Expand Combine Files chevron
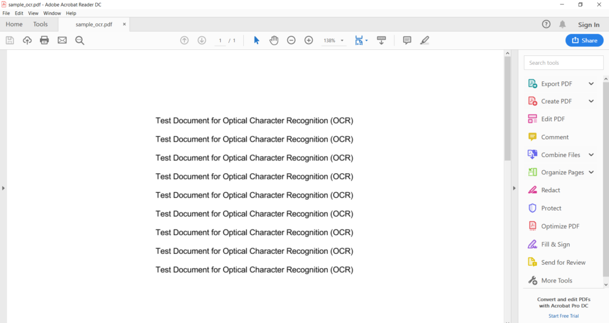This screenshot has height=323, width=609. [x=591, y=155]
